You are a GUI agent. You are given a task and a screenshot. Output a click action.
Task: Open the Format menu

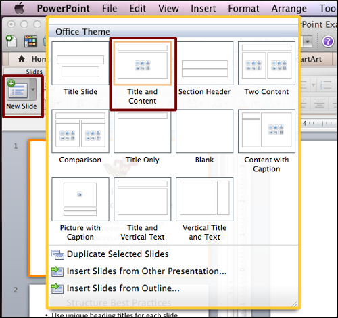coord(244,8)
